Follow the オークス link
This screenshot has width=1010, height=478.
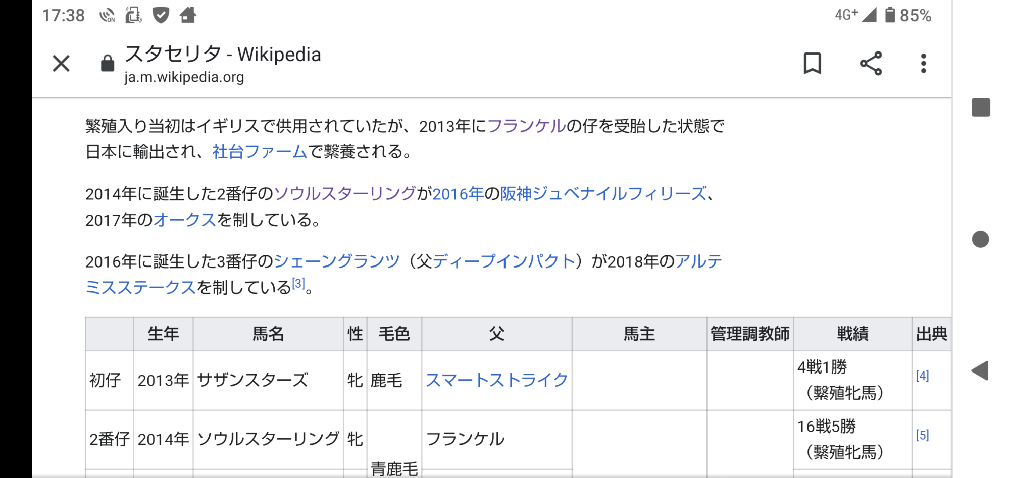click(x=185, y=220)
